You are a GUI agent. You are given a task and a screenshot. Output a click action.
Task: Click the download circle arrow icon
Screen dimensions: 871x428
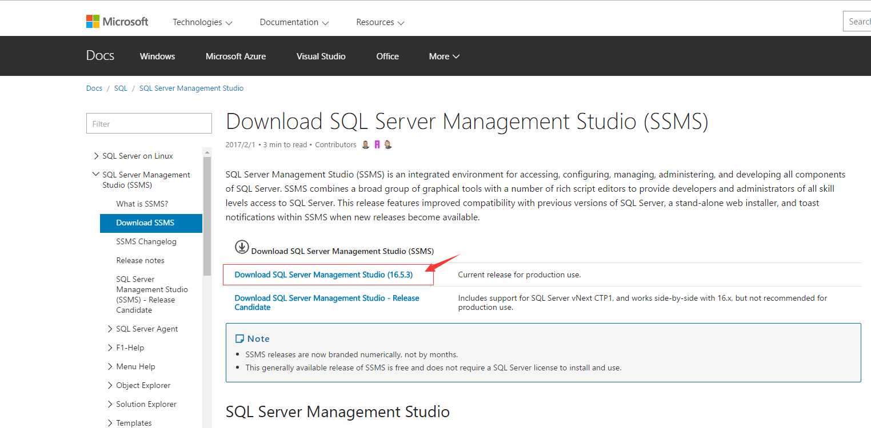pos(242,247)
